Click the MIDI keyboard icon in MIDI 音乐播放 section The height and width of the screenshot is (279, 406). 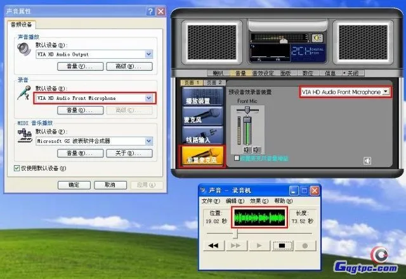25,136
